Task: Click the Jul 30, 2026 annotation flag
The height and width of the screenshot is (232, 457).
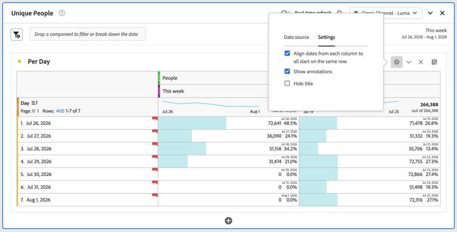Action: [x=155, y=170]
